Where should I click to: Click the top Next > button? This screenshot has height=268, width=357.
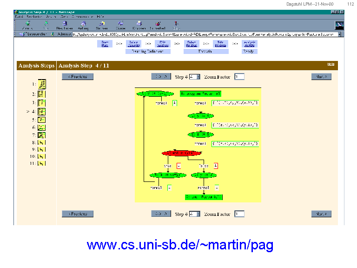[321, 77]
